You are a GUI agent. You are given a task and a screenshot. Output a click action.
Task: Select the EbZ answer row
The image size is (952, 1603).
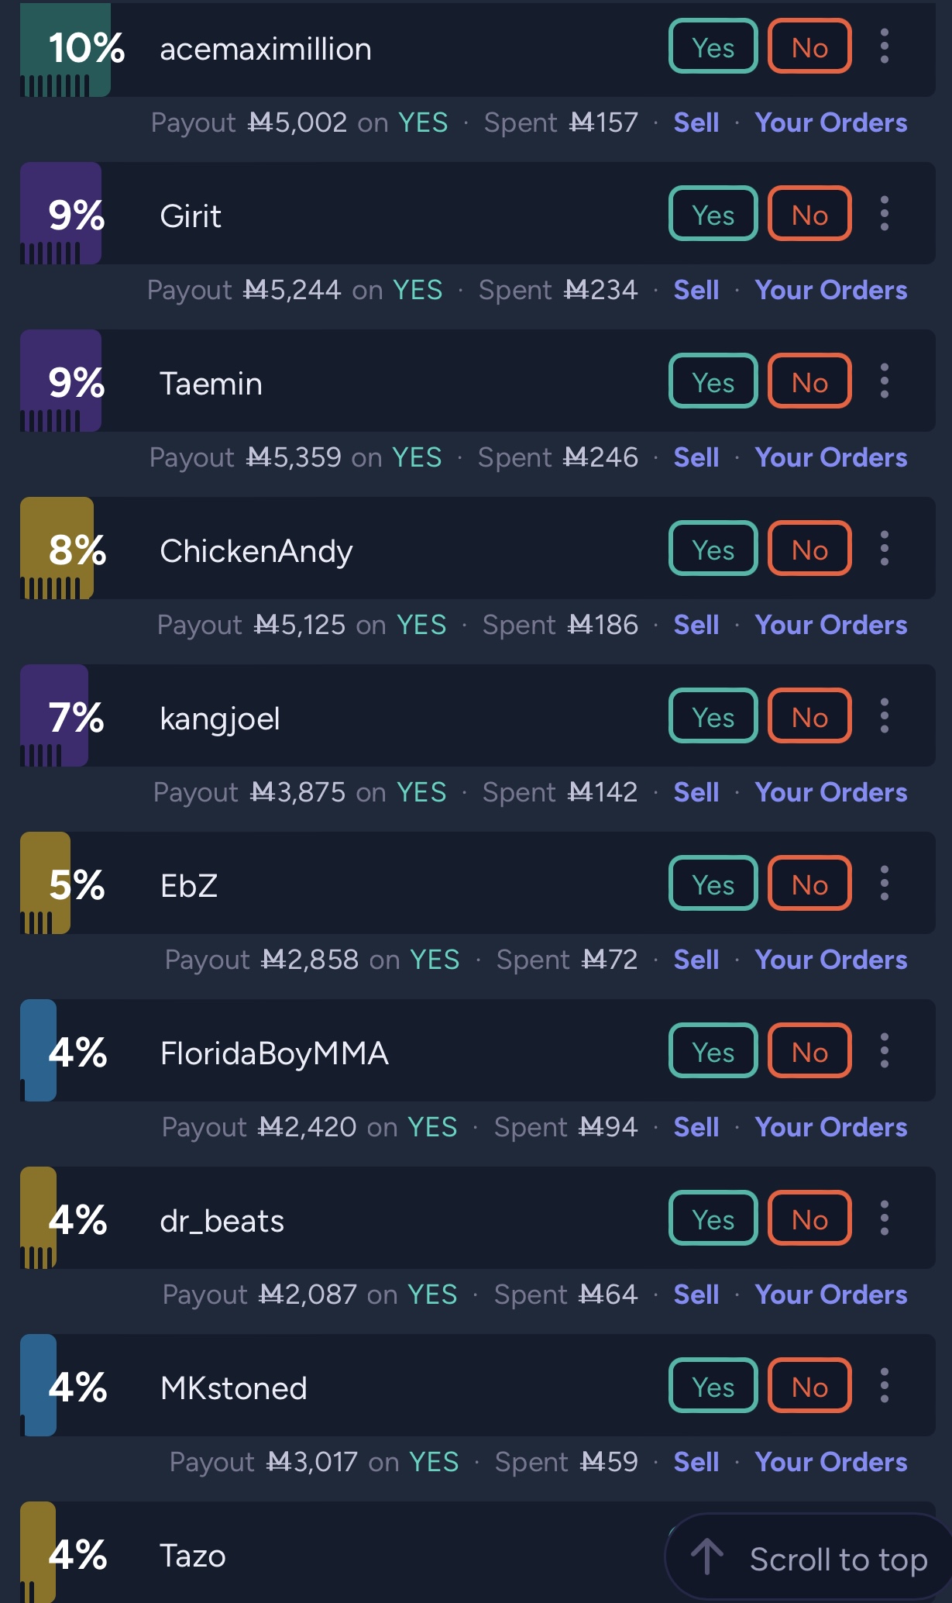coord(478,884)
